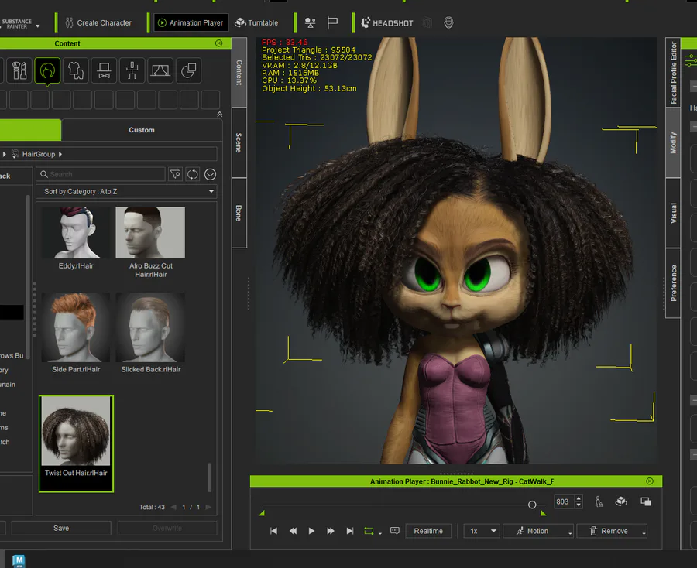Image resolution: width=697 pixels, height=568 pixels.
Task: Open the vertical Scene side tab
Action: click(239, 142)
